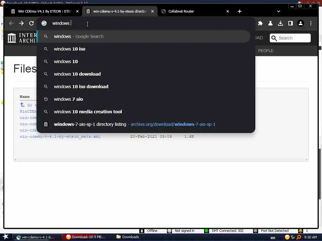Open a new tab with plus button

pyautogui.click(x=239, y=11)
